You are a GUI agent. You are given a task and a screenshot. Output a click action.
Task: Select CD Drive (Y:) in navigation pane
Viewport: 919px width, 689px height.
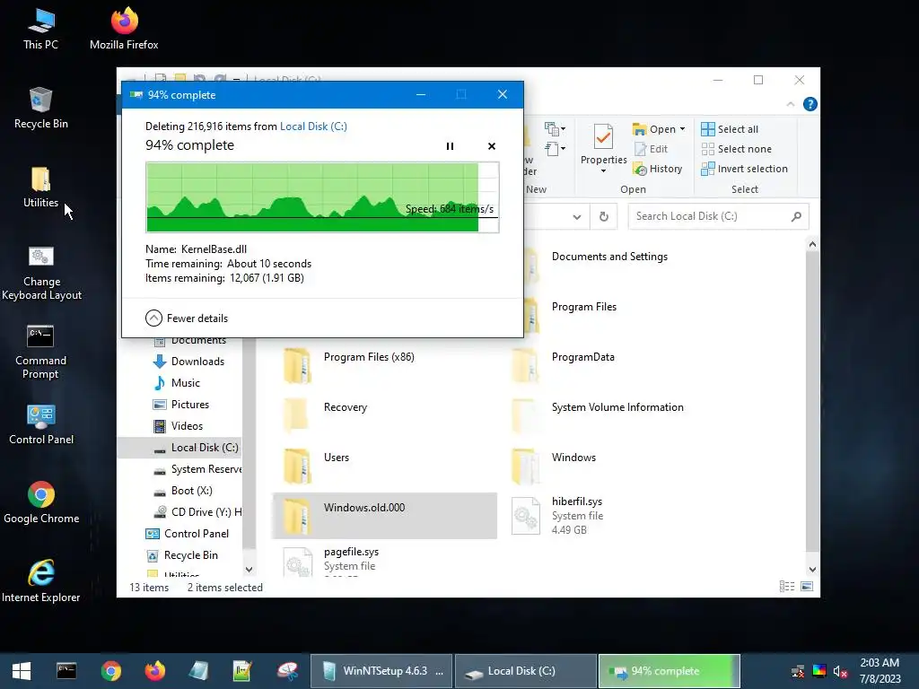pos(197,512)
